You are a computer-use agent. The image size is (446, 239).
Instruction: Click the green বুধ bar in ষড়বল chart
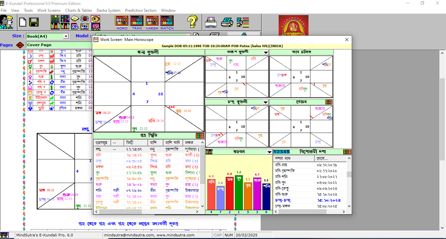pyautogui.click(x=239, y=193)
